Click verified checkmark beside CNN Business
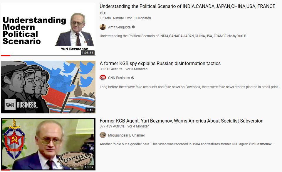The height and width of the screenshot is (172, 282). click(x=133, y=78)
